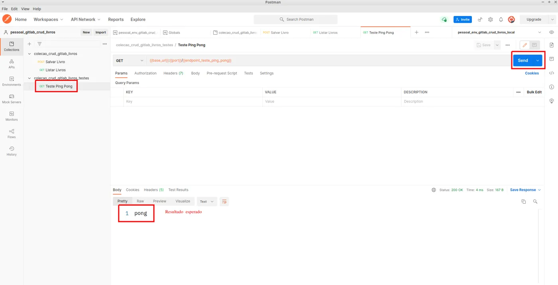
Task: Collapse the colecao_crud_gitlab_livros_testes collection
Action: pyautogui.click(x=29, y=78)
